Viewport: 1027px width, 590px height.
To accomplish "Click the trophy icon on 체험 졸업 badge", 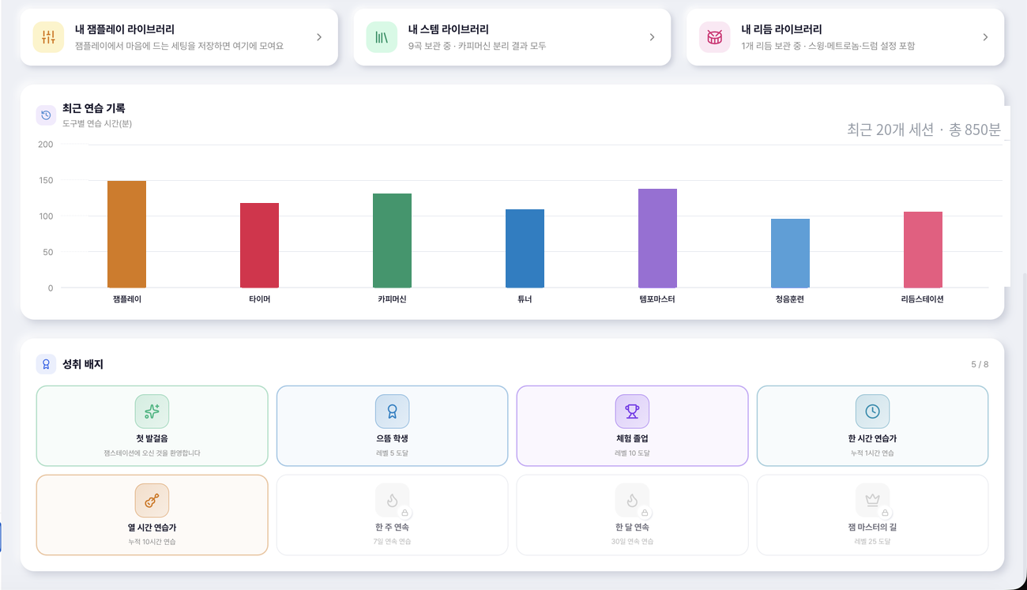I will [x=632, y=411].
